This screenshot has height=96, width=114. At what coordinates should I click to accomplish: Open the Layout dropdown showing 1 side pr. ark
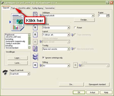coord(56,35)
